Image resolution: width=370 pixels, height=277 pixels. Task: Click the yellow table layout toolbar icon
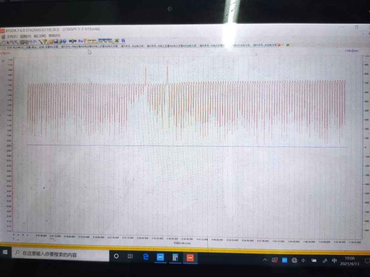point(92,41)
